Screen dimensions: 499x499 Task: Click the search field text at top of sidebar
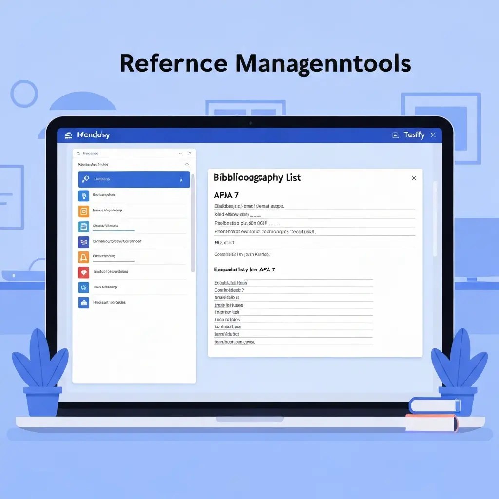pyautogui.click(x=90, y=154)
